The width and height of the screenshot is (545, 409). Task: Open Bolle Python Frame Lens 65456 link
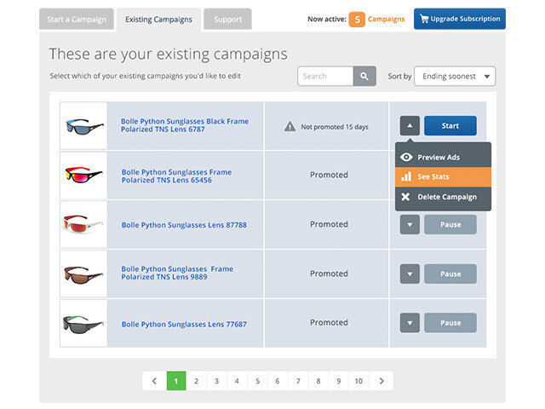point(176,176)
